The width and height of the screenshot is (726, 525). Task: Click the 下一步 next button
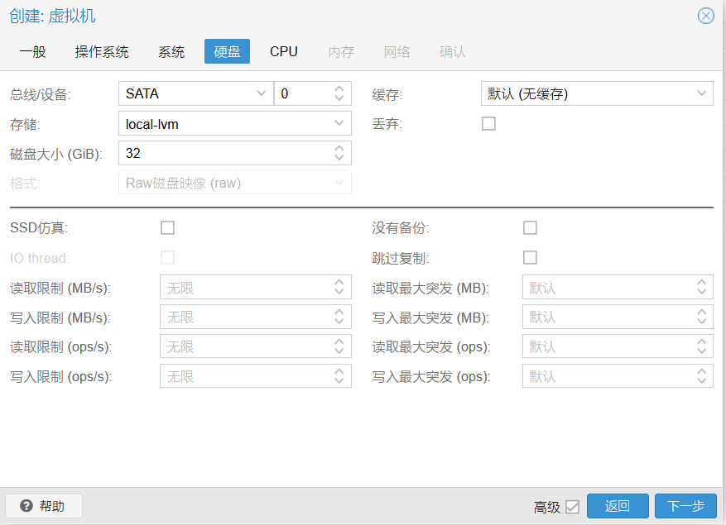click(685, 506)
